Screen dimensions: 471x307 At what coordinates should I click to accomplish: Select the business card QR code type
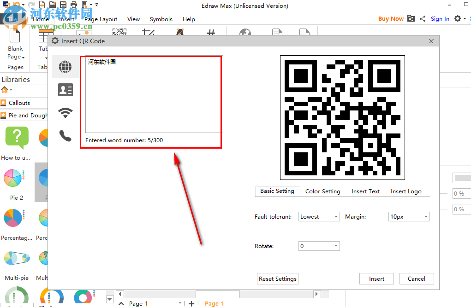click(x=65, y=89)
